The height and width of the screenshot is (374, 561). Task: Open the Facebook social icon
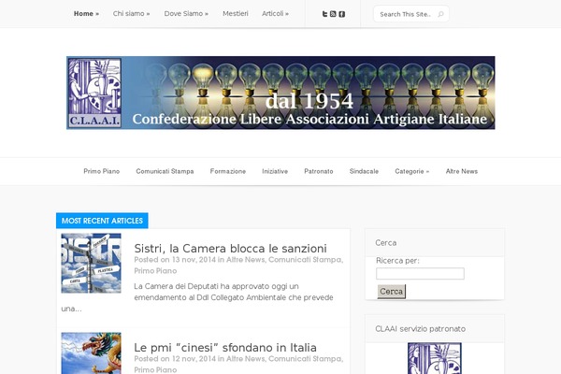point(342,14)
